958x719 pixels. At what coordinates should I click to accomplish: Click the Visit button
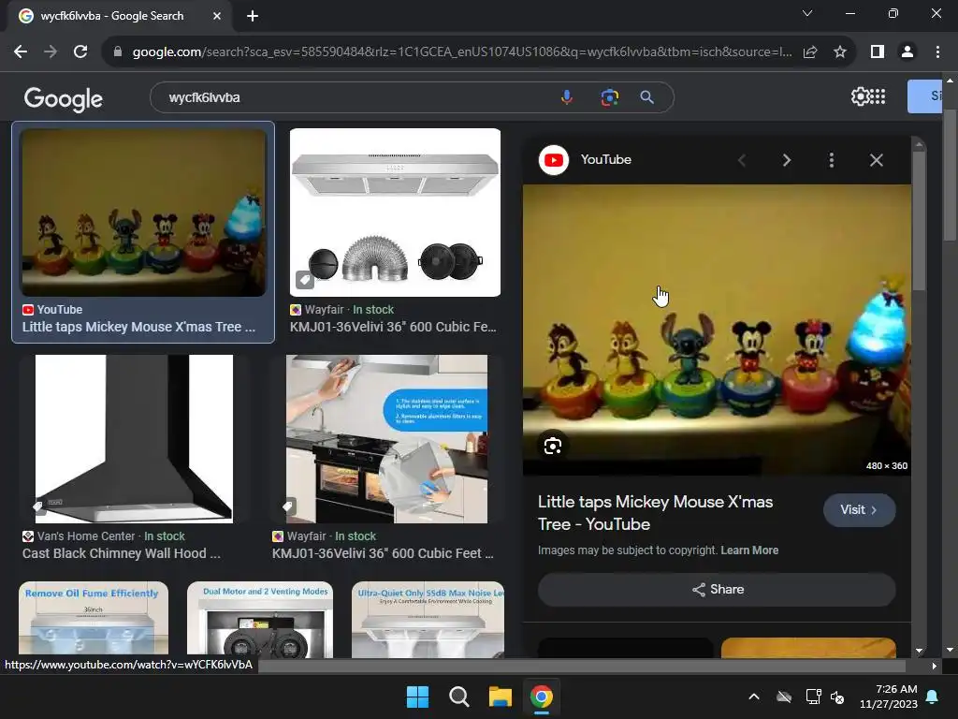[859, 510]
